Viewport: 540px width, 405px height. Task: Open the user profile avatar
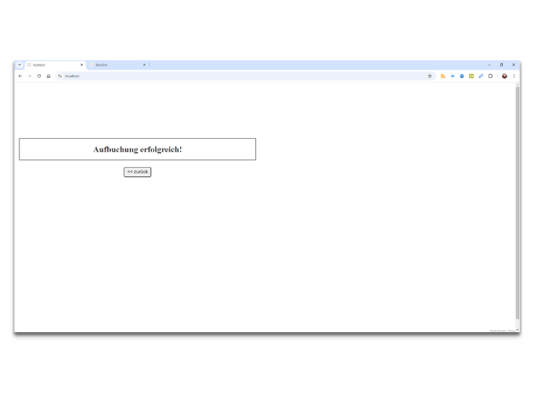coord(504,76)
